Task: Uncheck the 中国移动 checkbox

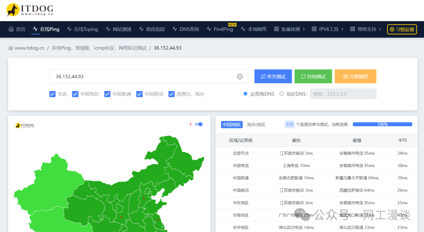Action: click(x=139, y=94)
